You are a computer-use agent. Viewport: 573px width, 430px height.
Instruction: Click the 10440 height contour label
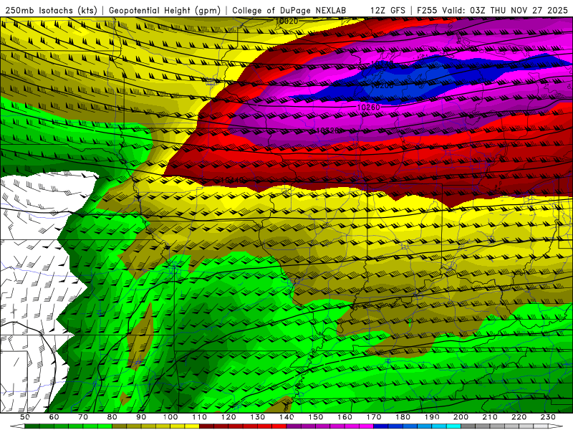(232, 180)
